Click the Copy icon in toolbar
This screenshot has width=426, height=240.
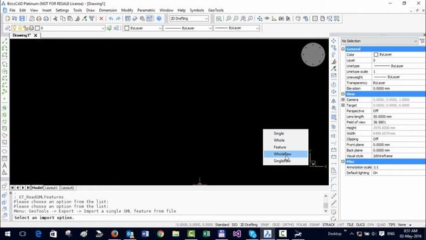tap(63, 19)
